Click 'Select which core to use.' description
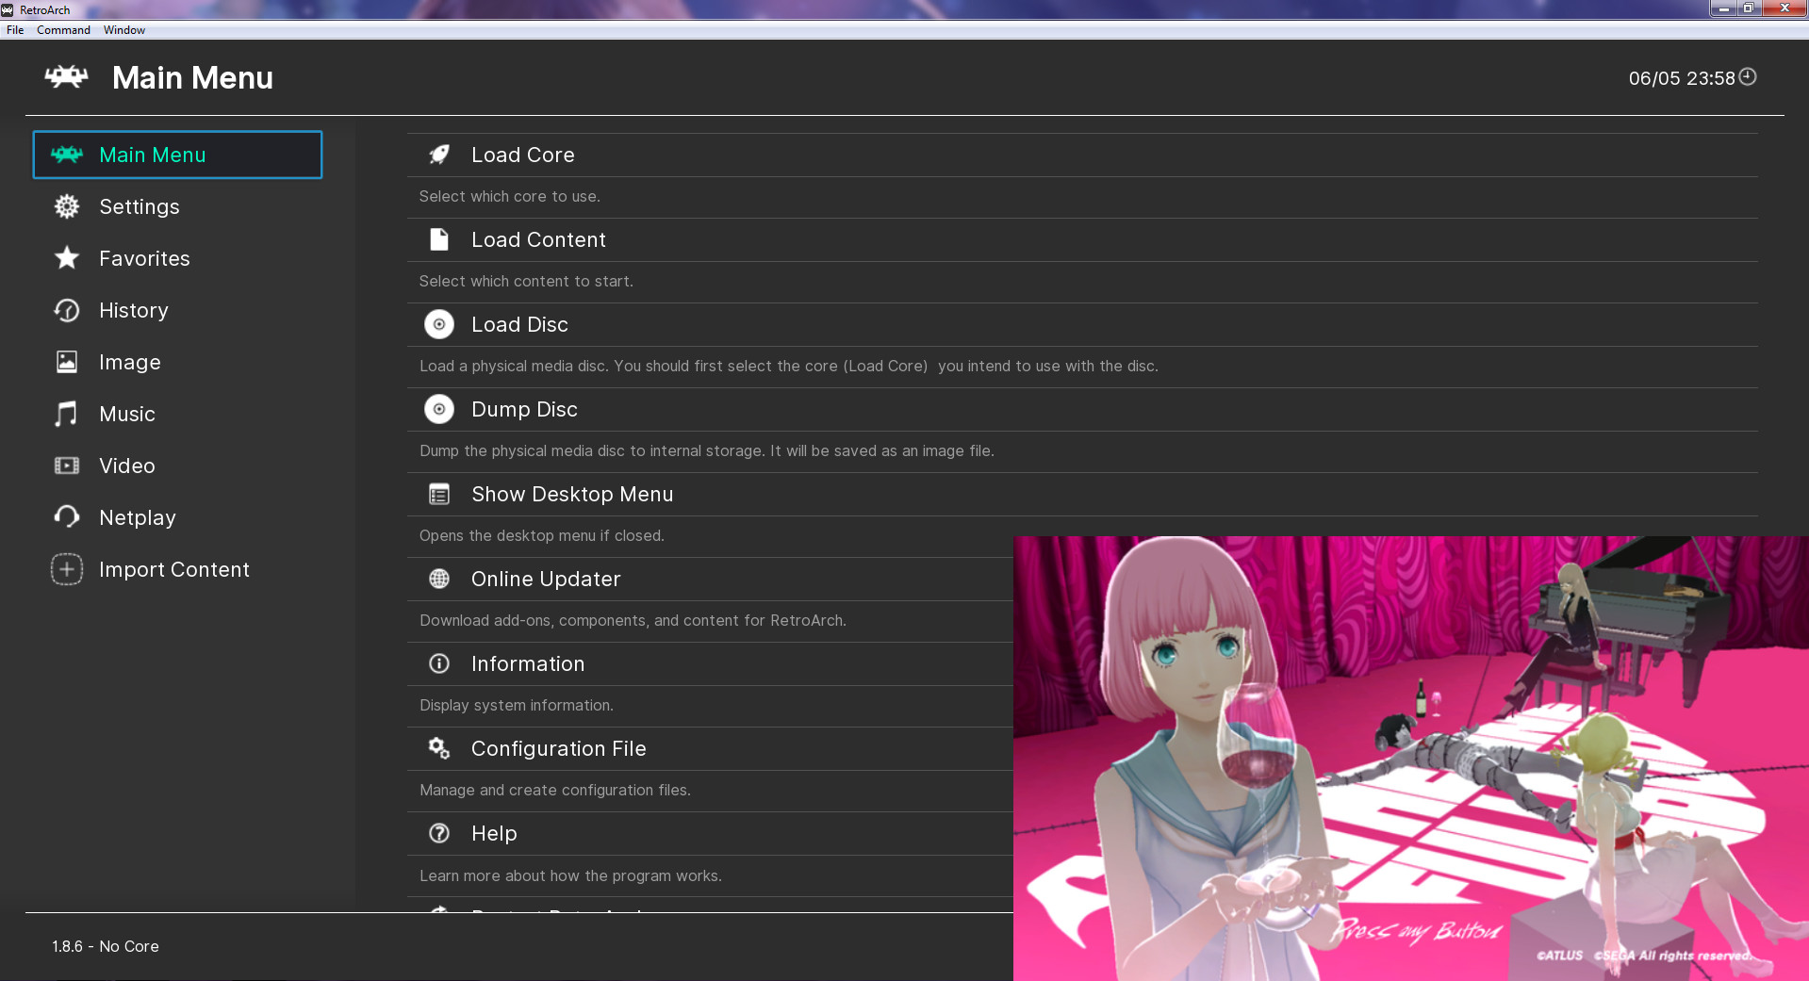The width and height of the screenshot is (1809, 981). tap(509, 196)
